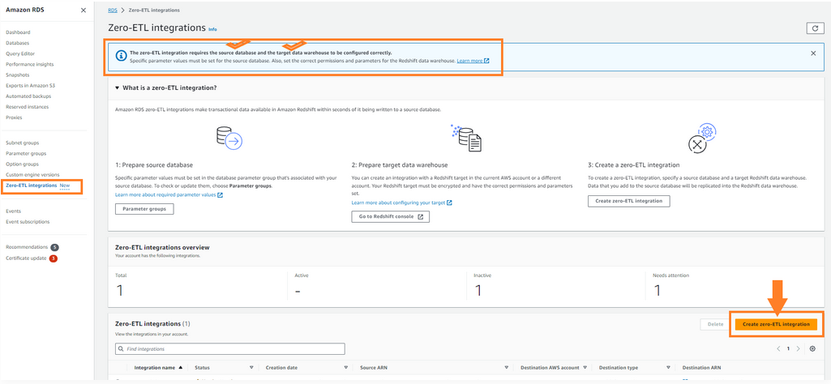Open Databases in sidebar

click(18, 43)
